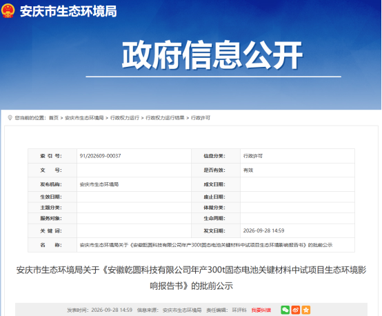
Task: Click the 文号 label cell
Action: (x=52, y=170)
